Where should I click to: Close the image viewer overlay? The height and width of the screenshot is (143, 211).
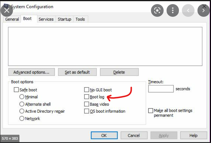7,11
